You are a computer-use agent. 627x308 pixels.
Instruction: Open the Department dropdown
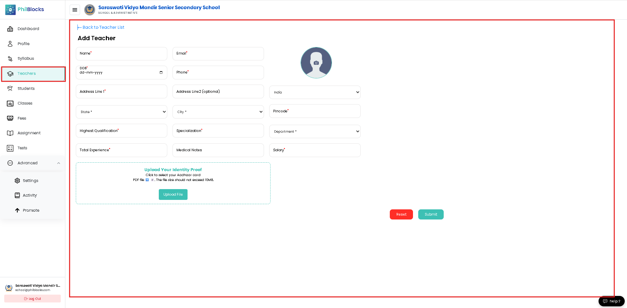(x=315, y=131)
